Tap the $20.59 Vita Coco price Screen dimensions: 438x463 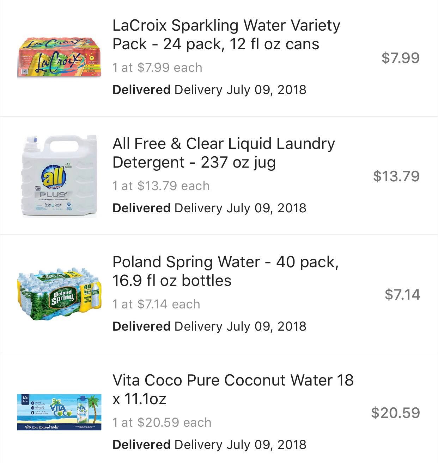pos(395,413)
